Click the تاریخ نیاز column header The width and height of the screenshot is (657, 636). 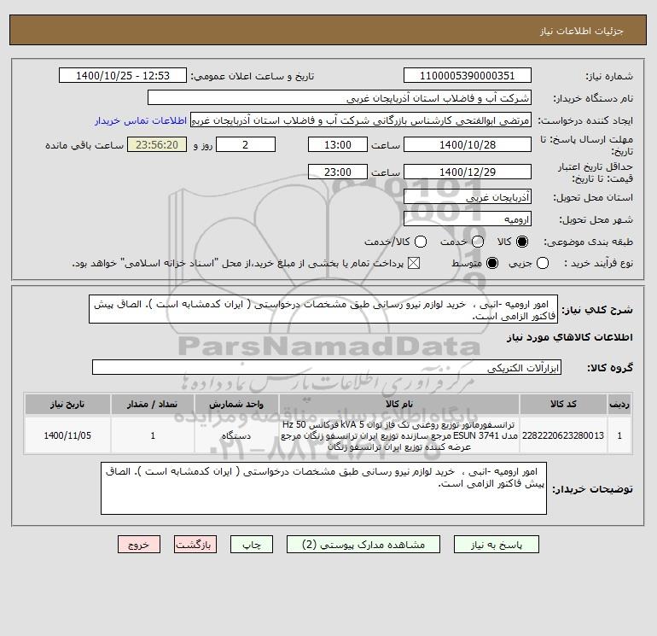click(x=67, y=404)
